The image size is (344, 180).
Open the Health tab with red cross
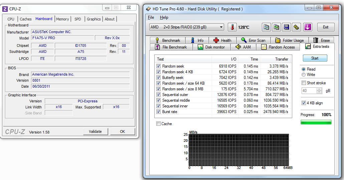point(223,40)
